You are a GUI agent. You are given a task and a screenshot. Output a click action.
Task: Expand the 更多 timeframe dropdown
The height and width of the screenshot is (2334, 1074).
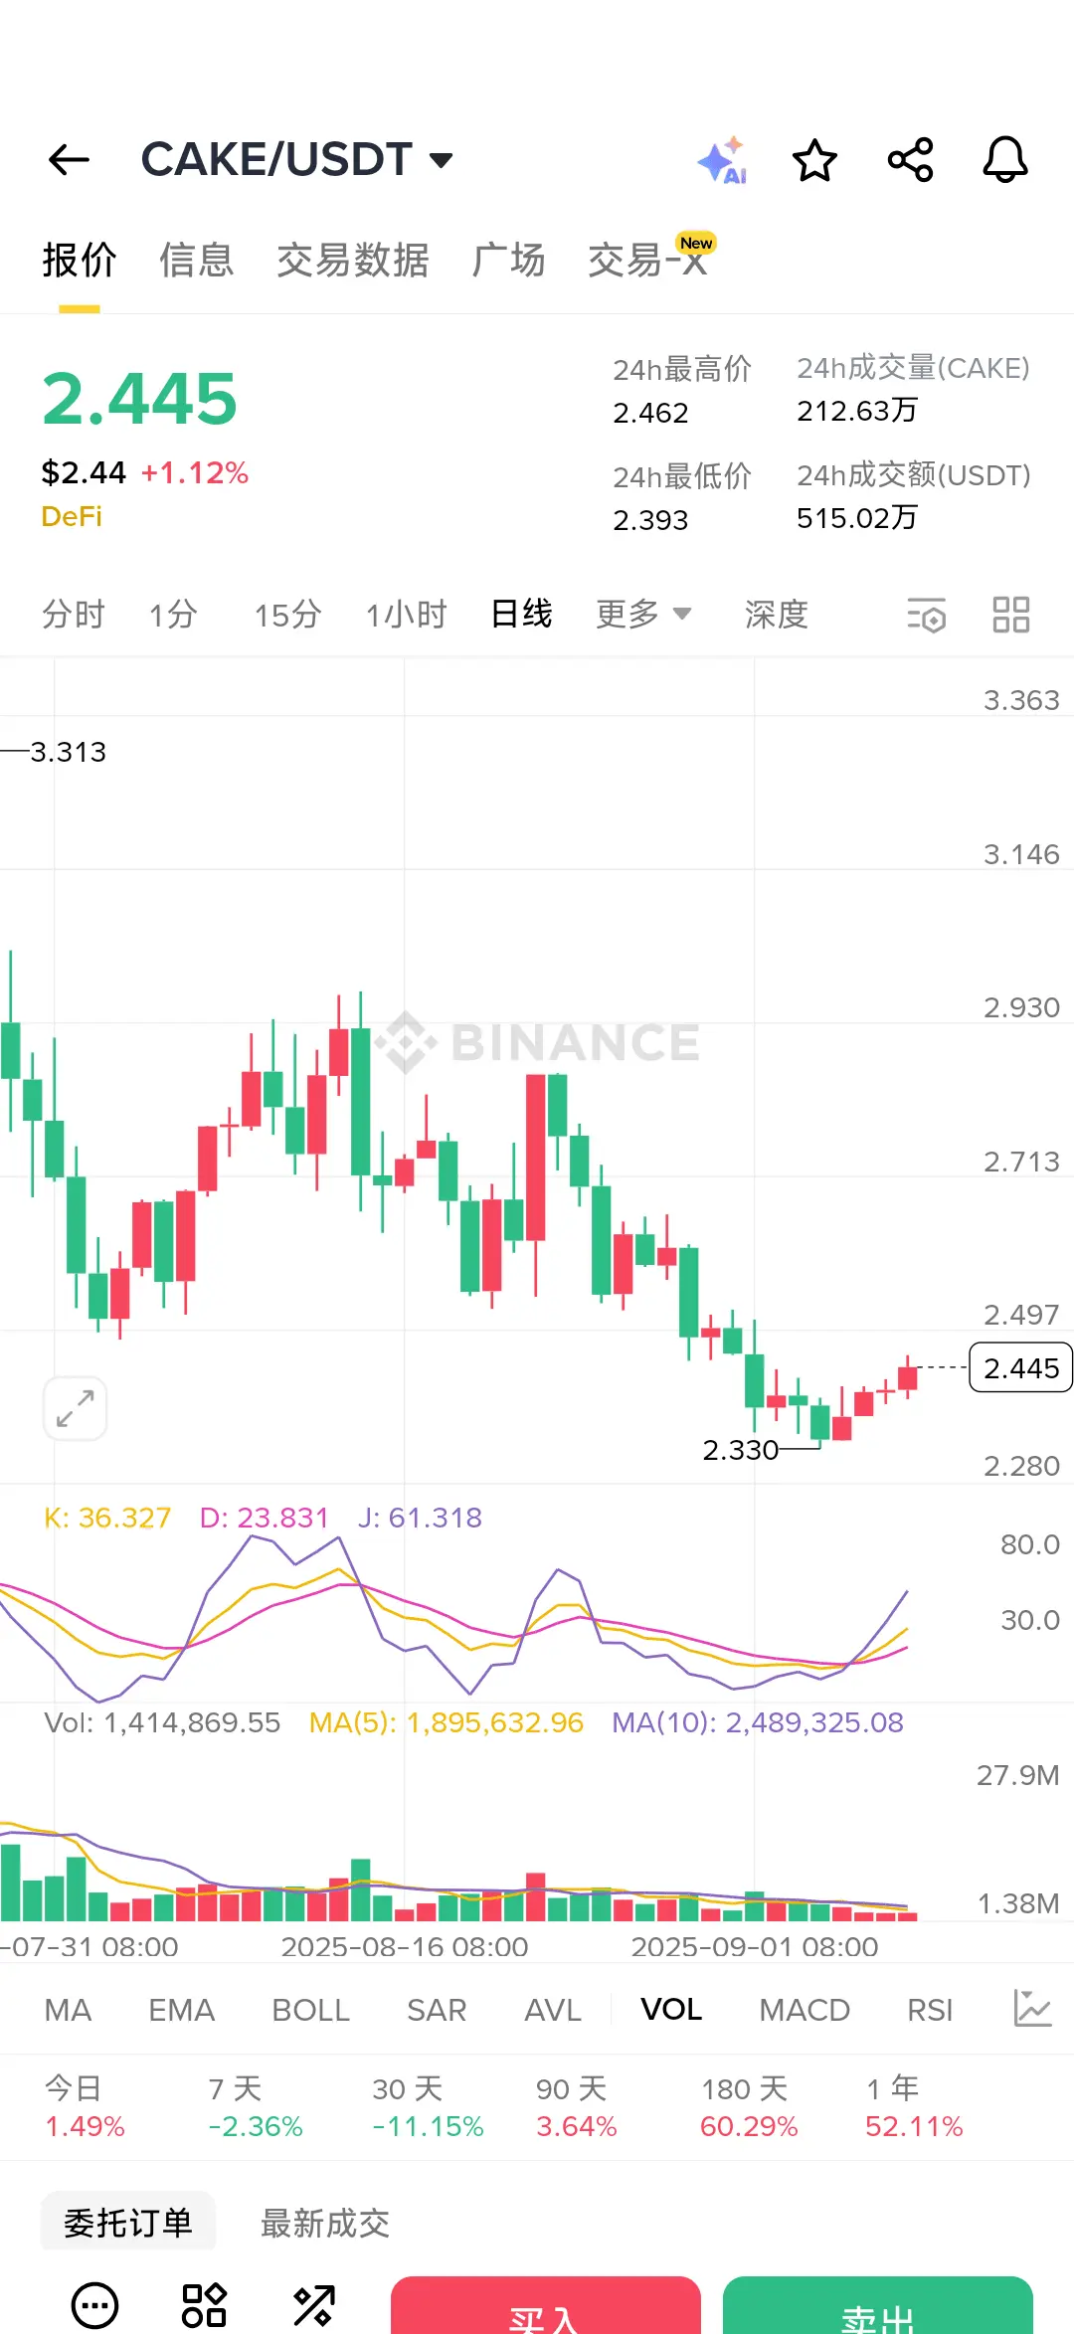(643, 615)
